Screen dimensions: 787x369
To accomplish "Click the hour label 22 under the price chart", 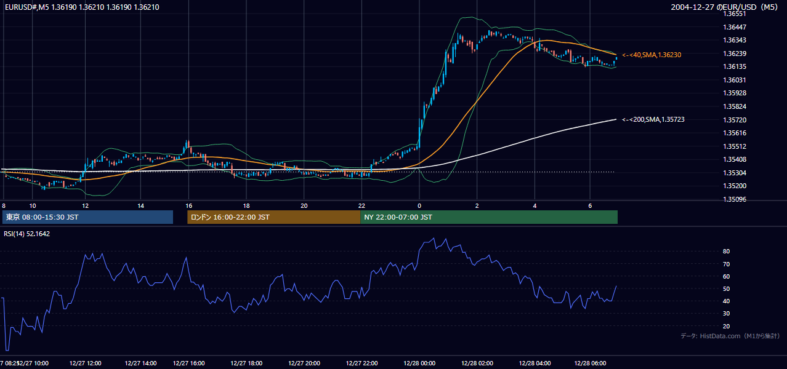I will point(361,206).
